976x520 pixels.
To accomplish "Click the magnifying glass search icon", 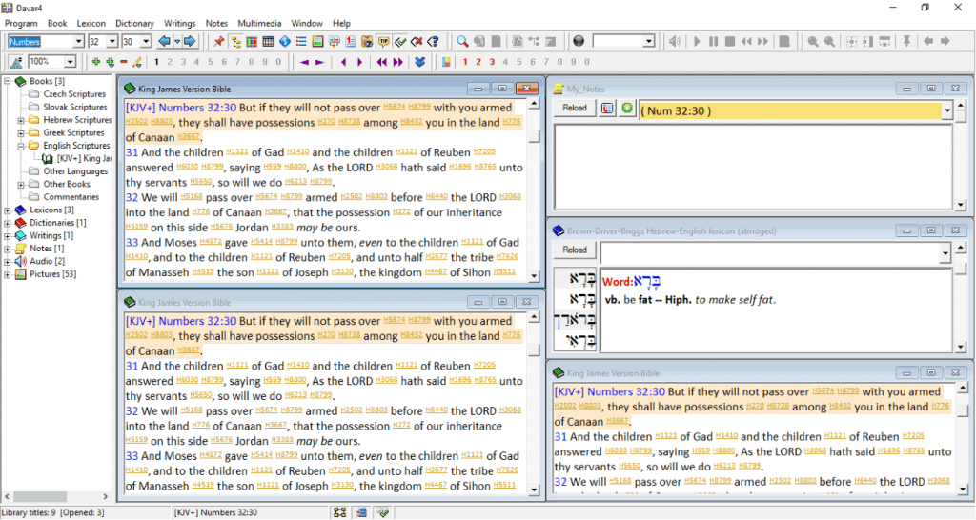I will [x=462, y=41].
